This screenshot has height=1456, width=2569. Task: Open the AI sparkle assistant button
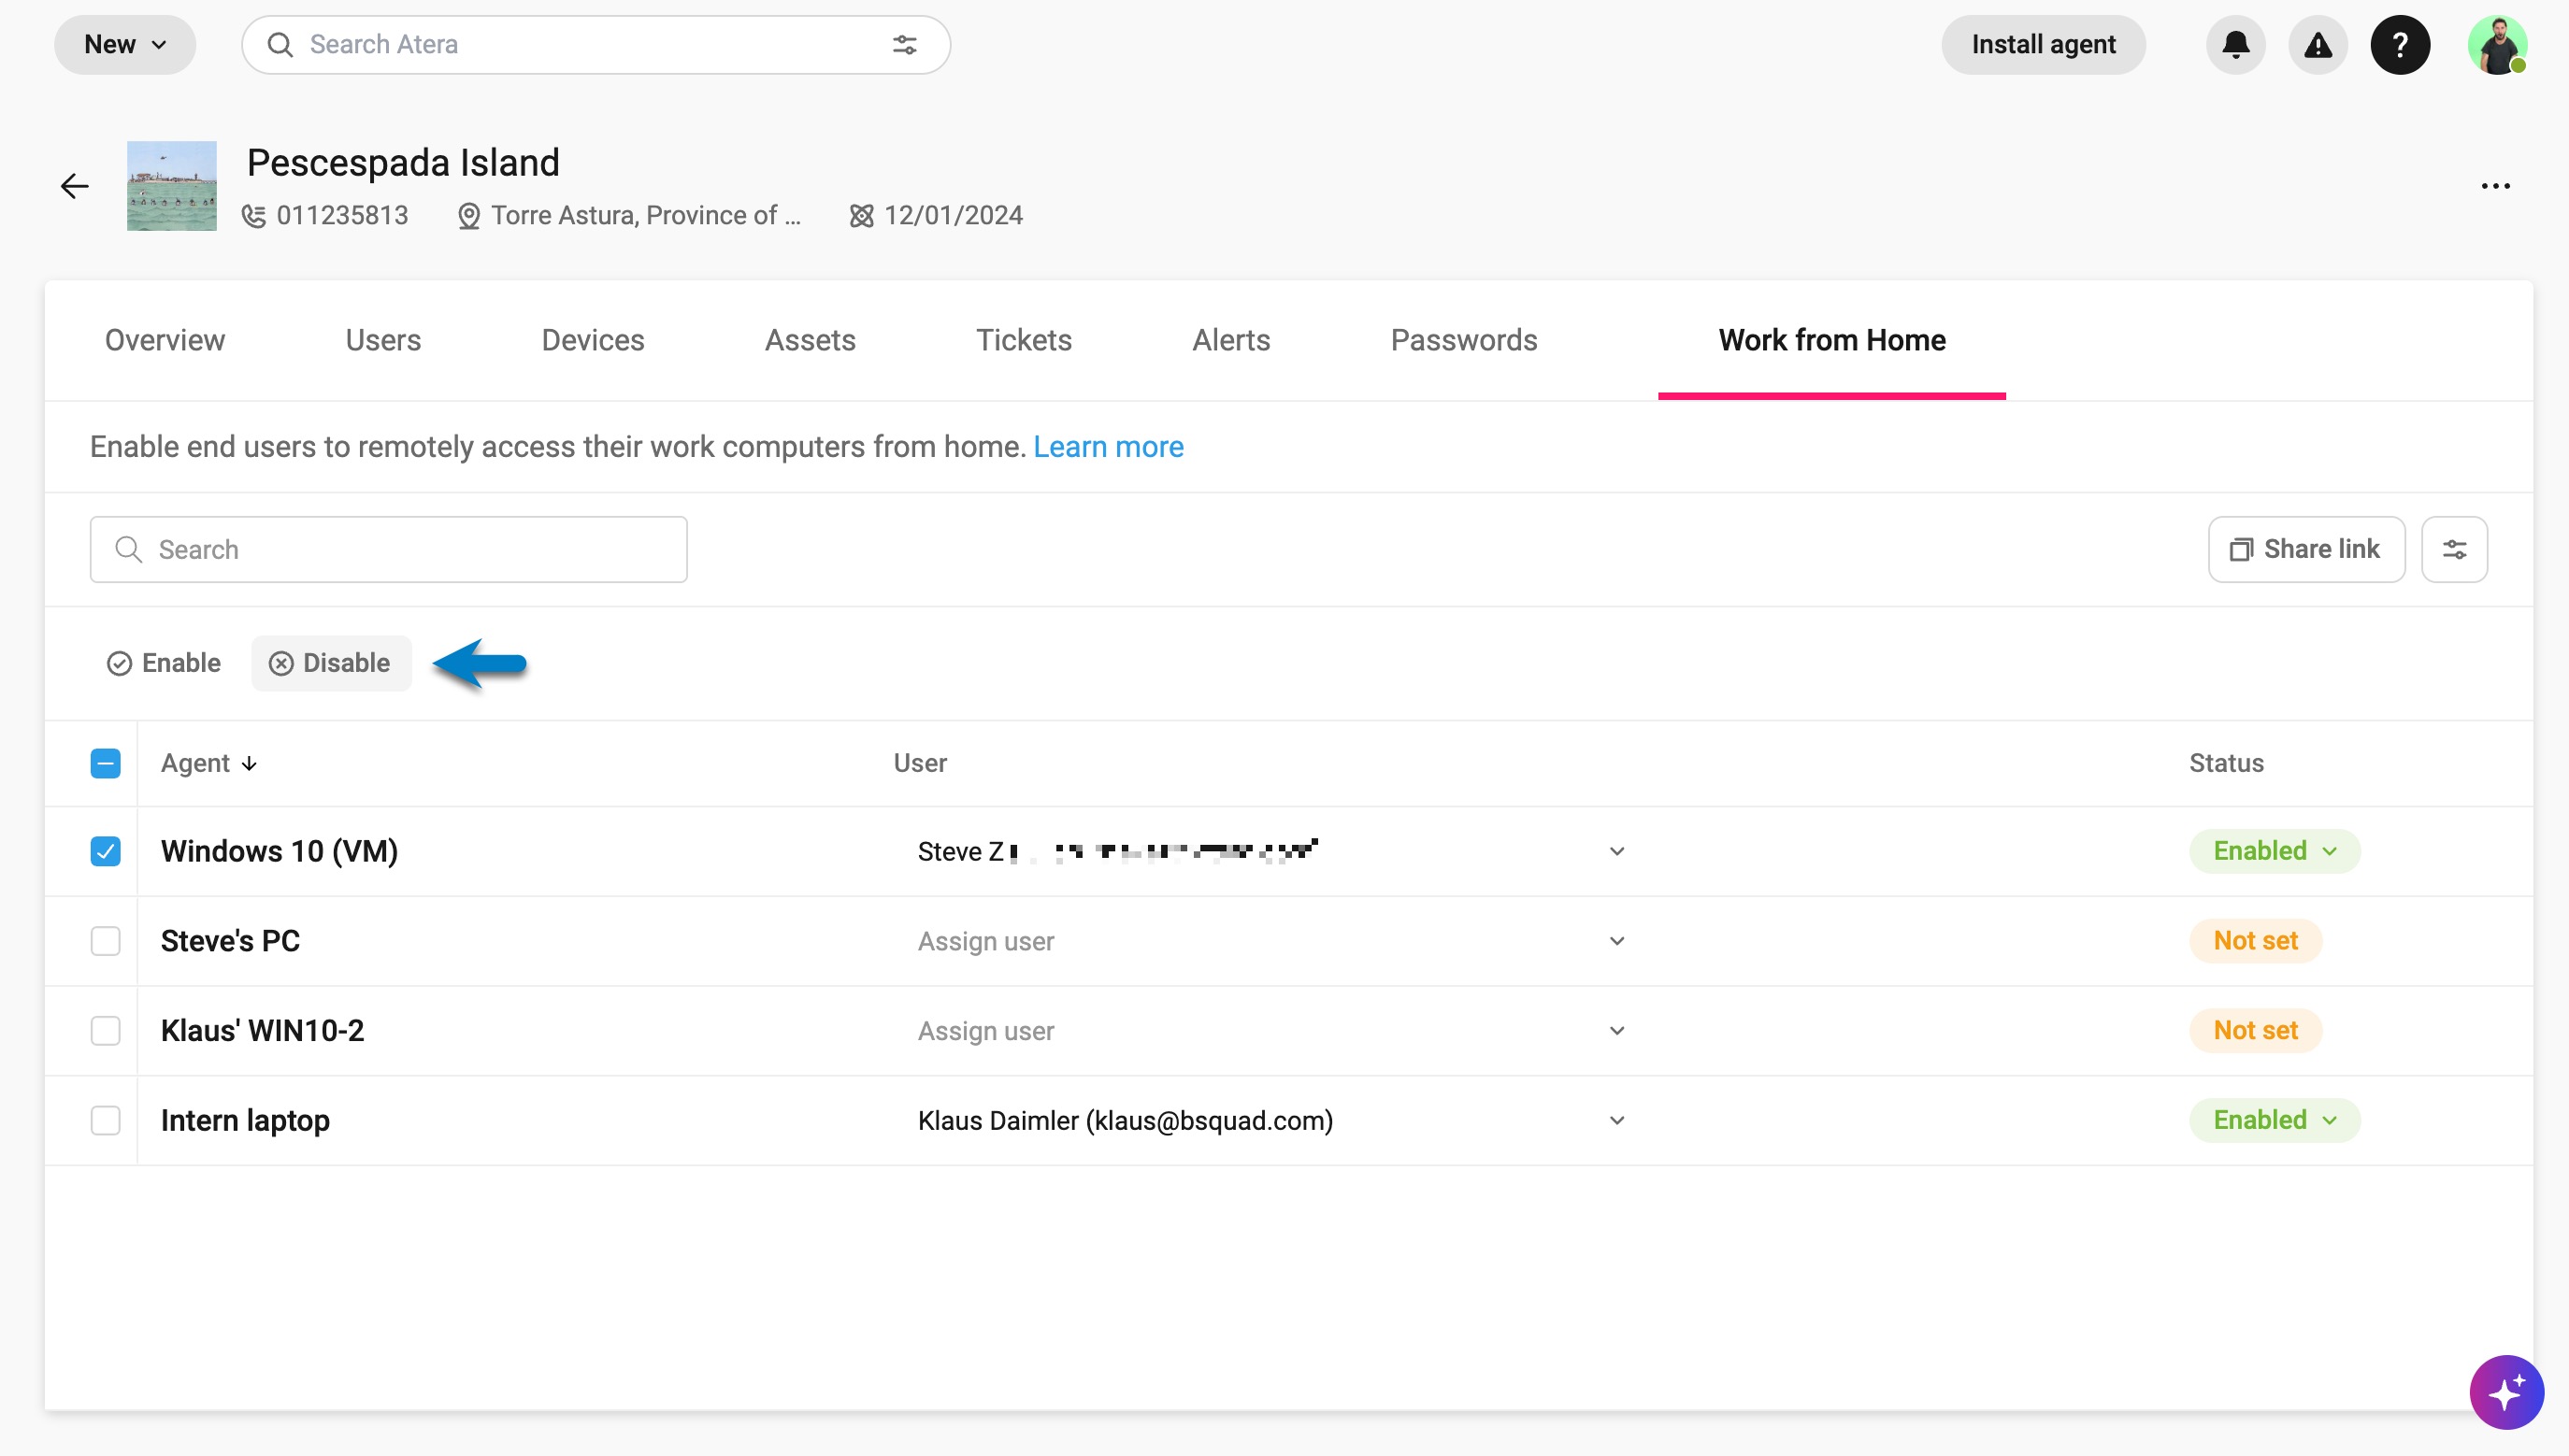(2505, 1392)
